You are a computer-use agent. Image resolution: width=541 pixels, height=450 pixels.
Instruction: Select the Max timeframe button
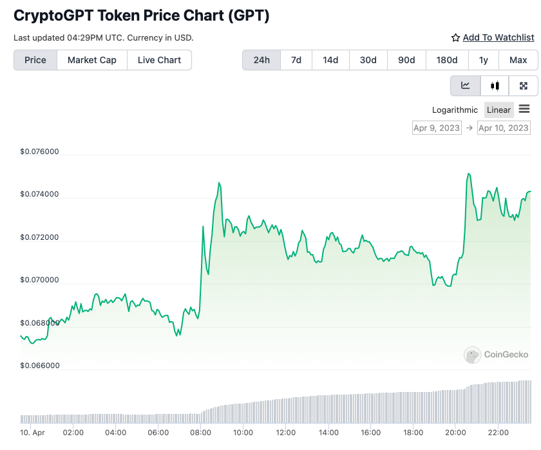click(x=518, y=59)
